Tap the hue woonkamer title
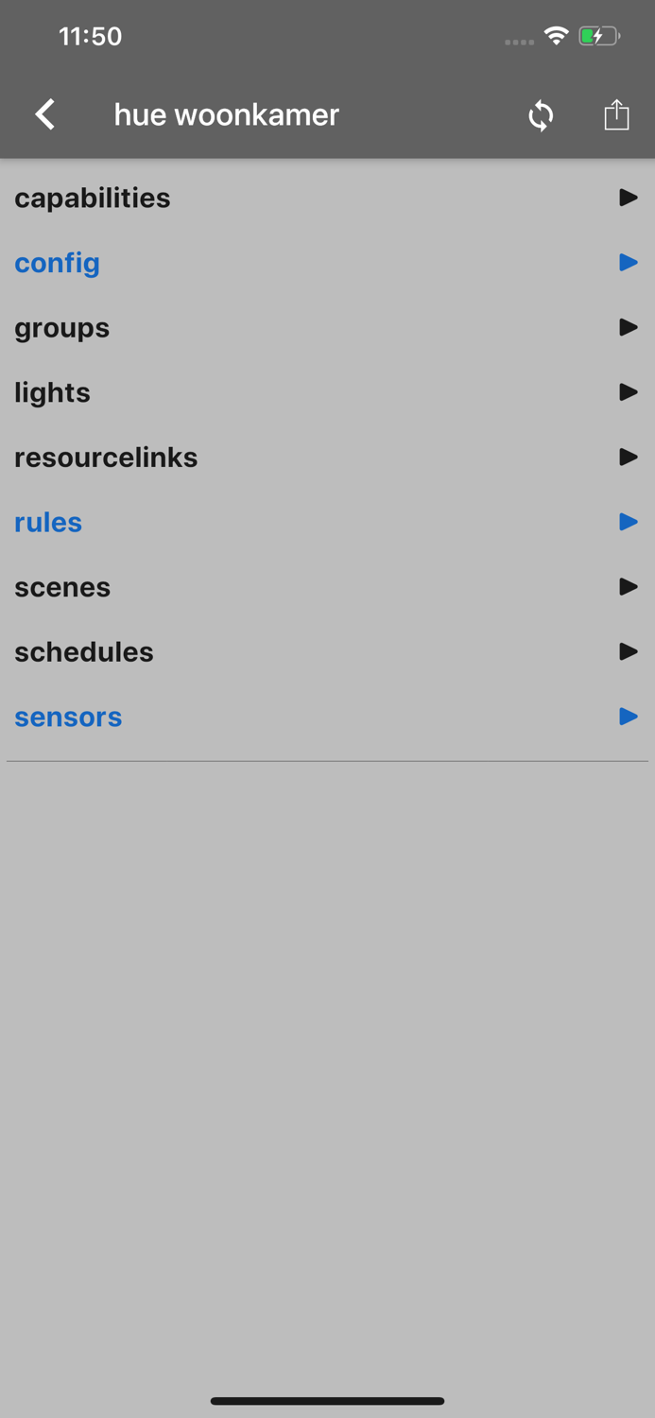The image size is (655, 1418). click(x=226, y=113)
